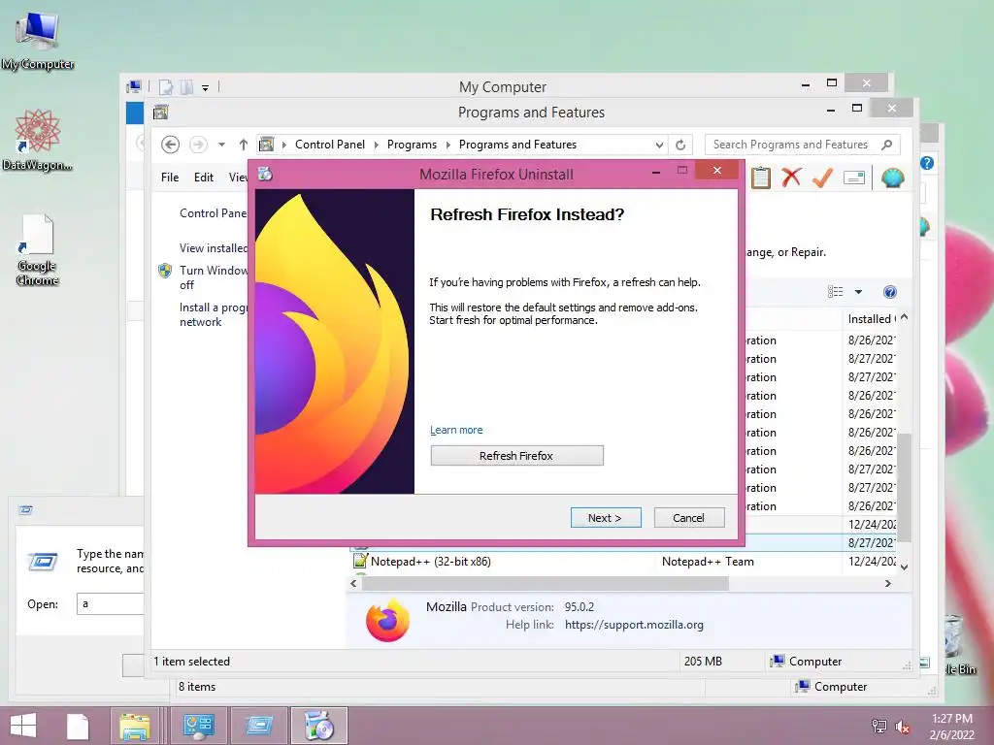Click Install a program from network
This screenshot has height=745, width=994.
[x=213, y=314]
